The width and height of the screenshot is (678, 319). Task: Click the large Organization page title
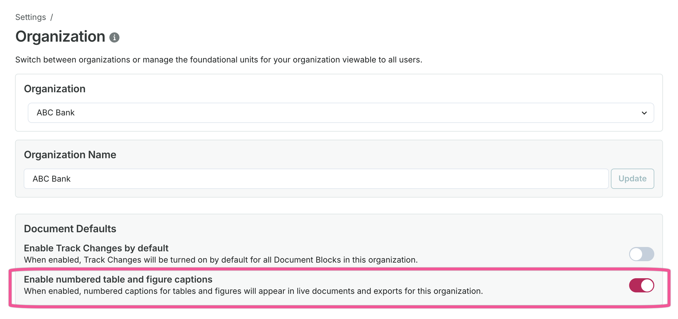[60, 37]
